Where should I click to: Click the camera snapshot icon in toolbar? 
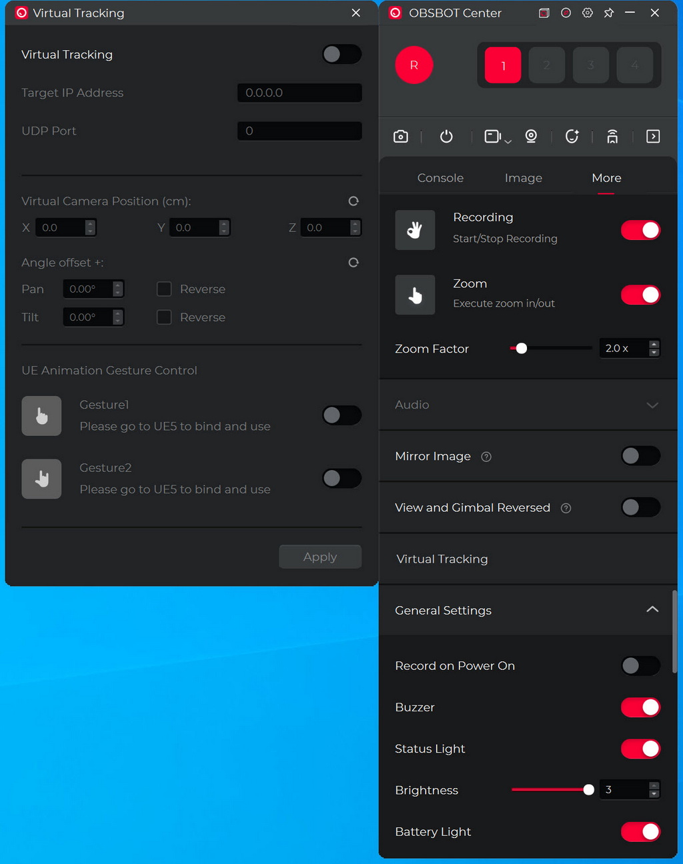401,137
